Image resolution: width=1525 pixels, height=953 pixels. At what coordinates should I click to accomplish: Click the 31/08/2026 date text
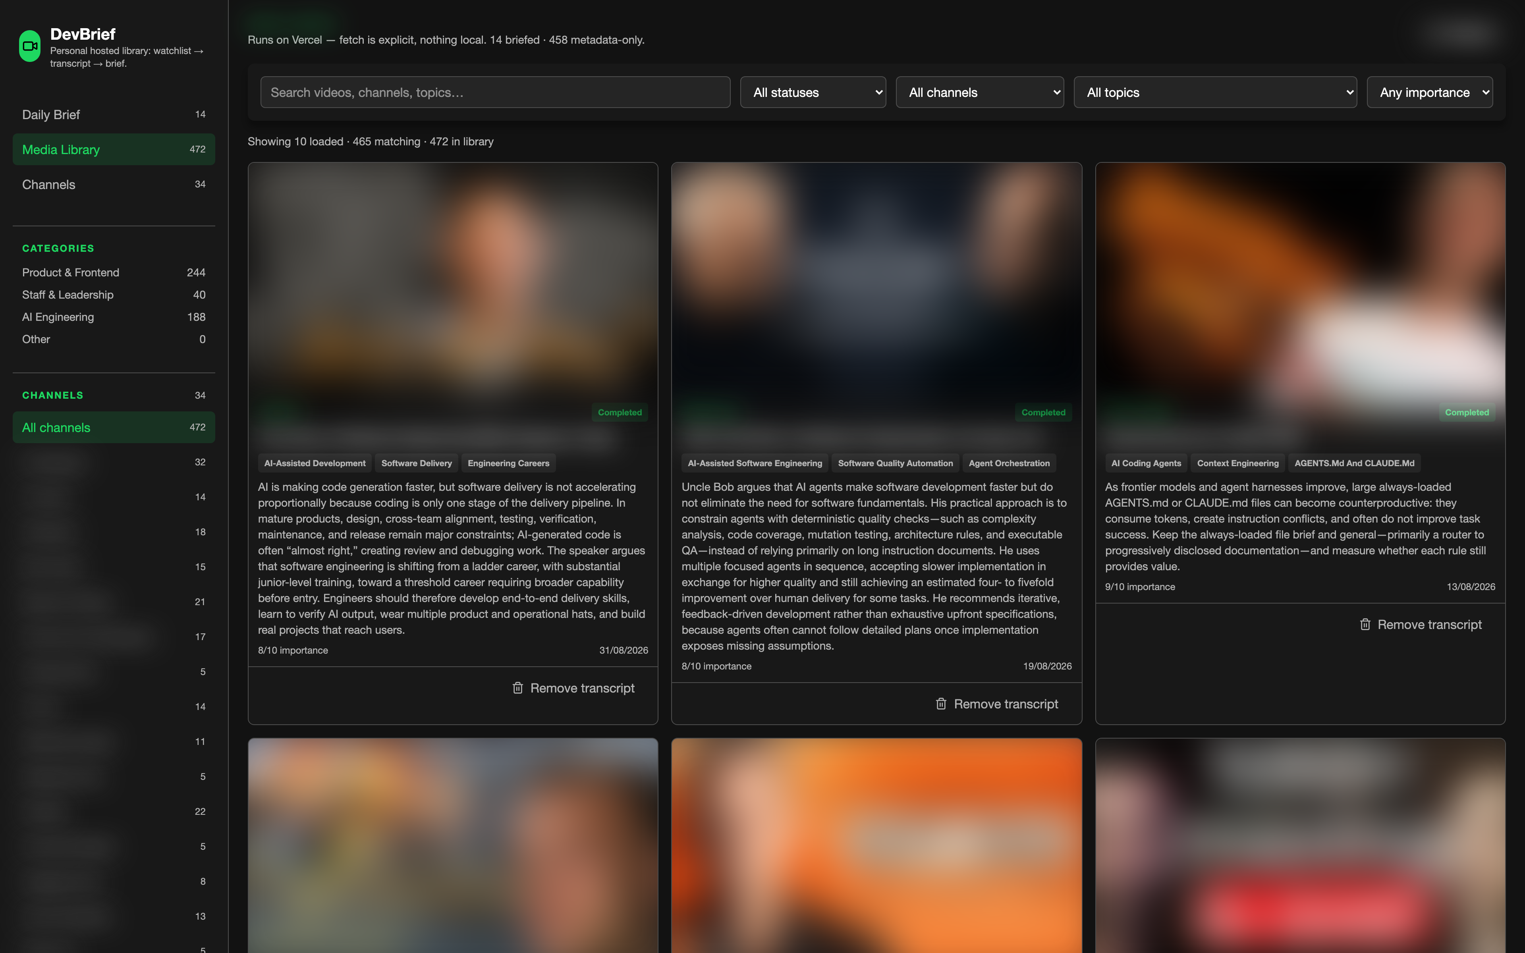pyautogui.click(x=623, y=650)
